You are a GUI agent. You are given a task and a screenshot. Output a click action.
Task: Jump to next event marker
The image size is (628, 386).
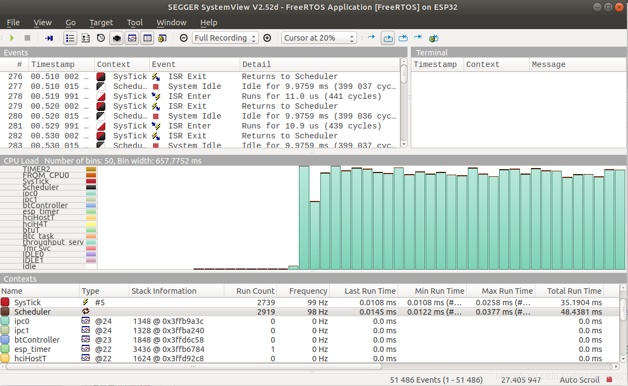(372, 38)
